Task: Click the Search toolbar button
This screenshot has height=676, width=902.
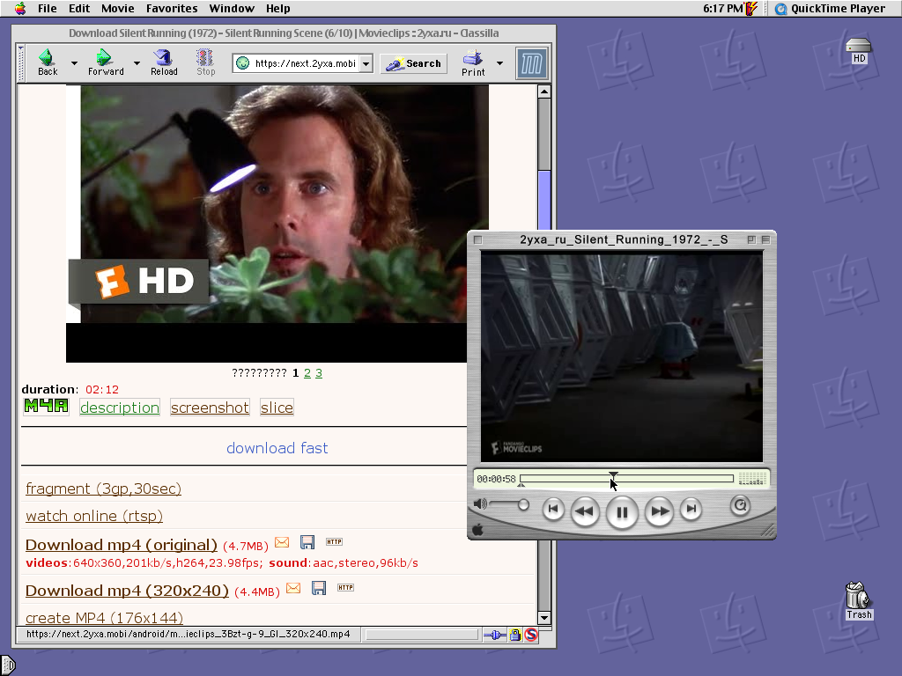Action: tap(414, 63)
